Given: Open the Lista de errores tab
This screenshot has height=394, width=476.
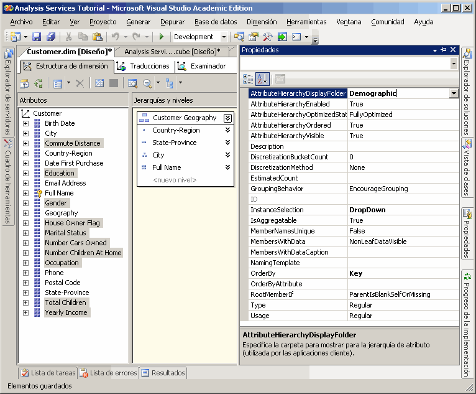Looking at the screenshot, I should pos(108,373).
